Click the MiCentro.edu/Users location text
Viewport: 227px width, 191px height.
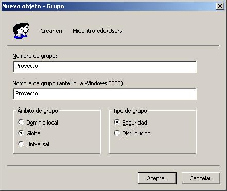tap(97, 31)
